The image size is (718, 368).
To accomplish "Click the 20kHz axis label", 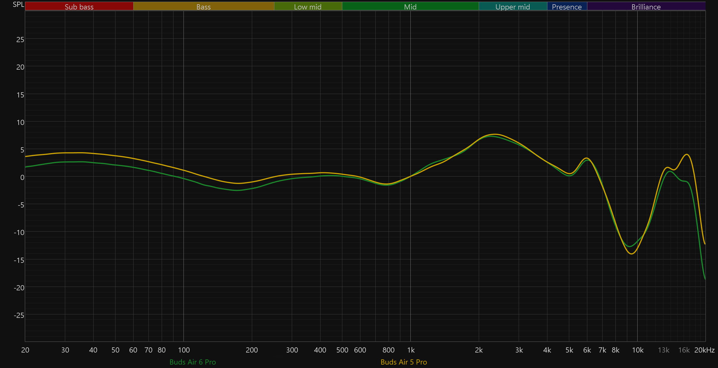I will click(x=704, y=350).
